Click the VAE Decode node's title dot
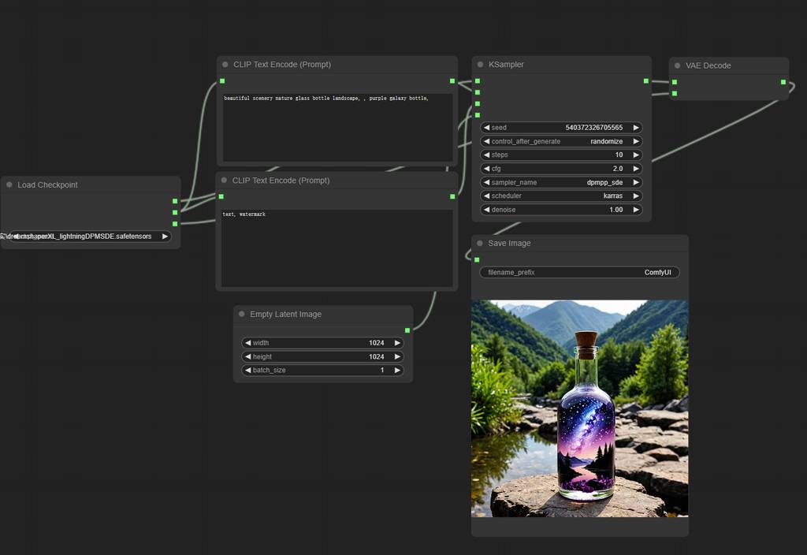This screenshot has width=807, height=555. (x=677, y=65)
